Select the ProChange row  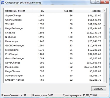[x=53, y=54]
